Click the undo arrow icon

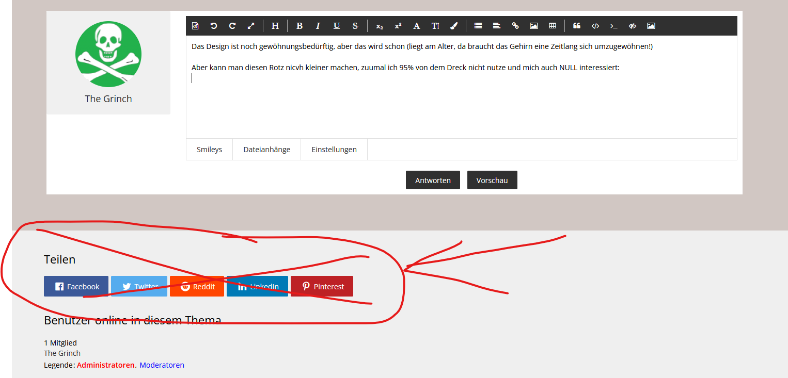click(214, 26)
